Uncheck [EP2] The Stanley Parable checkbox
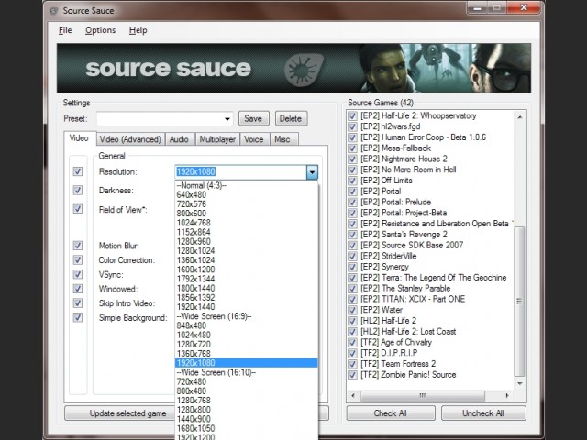 [x=352, y=289]
